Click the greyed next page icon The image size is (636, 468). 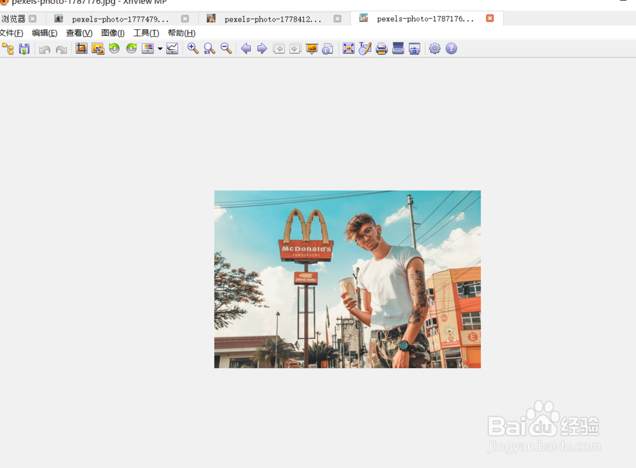[x=295, y=49]
